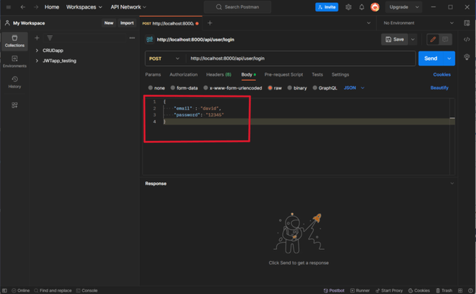The height and width of the screenshot is (294, 476).
Task: Open the History sidebar icon
Action: coord(14,82)
